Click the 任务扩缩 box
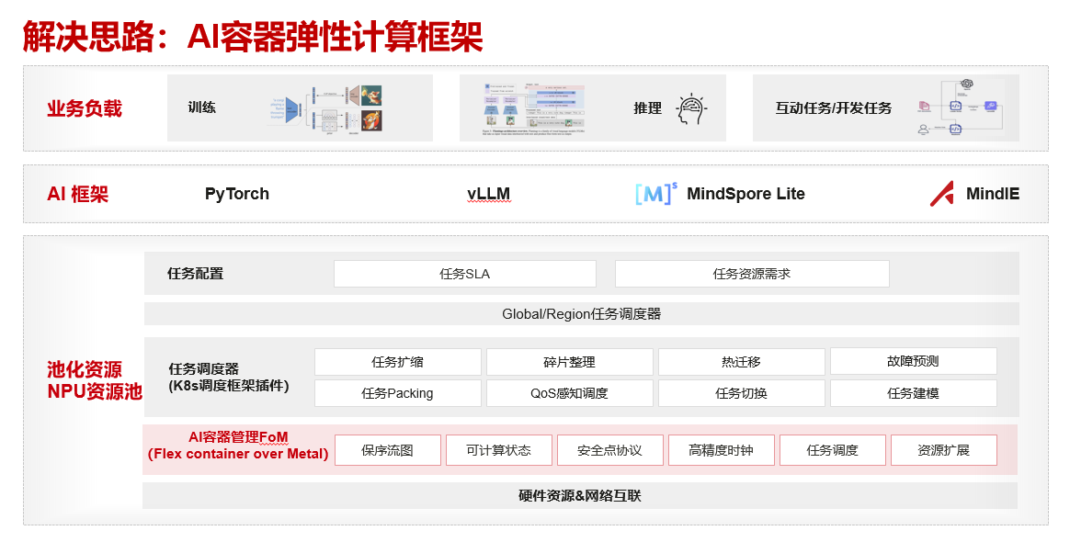Viewport: 1070px width, 542px height. coord(397,362)
